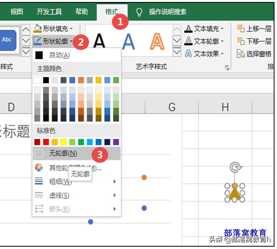Open 艺术字样式 dialog launcher icon
This screenshot has height=249, width=277.
coord(227,68)
